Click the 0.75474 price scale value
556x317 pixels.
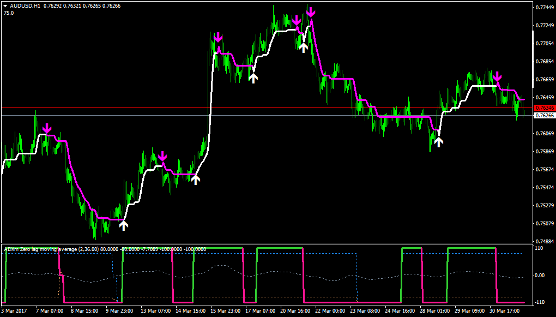click(x=545, y=188)
